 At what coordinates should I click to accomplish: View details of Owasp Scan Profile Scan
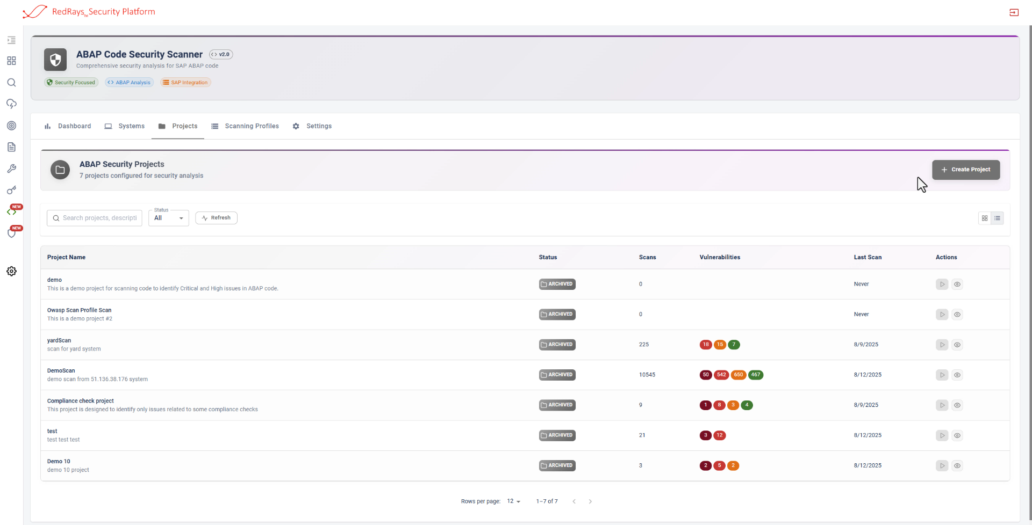(957, 315)
